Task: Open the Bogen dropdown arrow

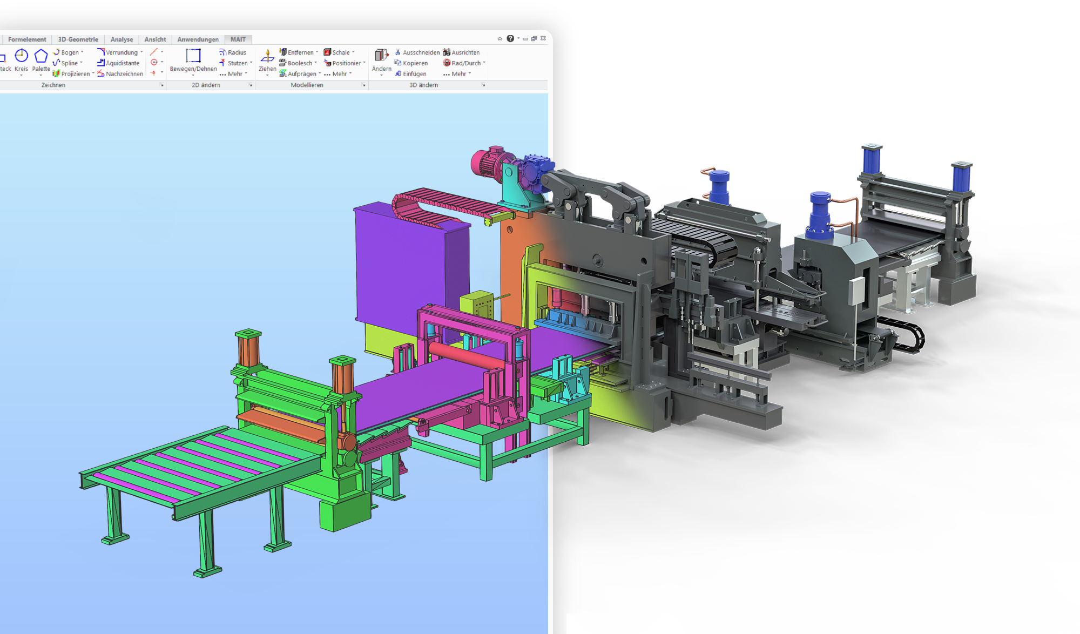Action: [82, 52]
